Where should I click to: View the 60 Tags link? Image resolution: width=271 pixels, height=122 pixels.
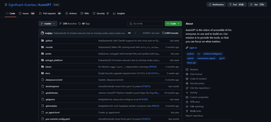tap(84, 23)
